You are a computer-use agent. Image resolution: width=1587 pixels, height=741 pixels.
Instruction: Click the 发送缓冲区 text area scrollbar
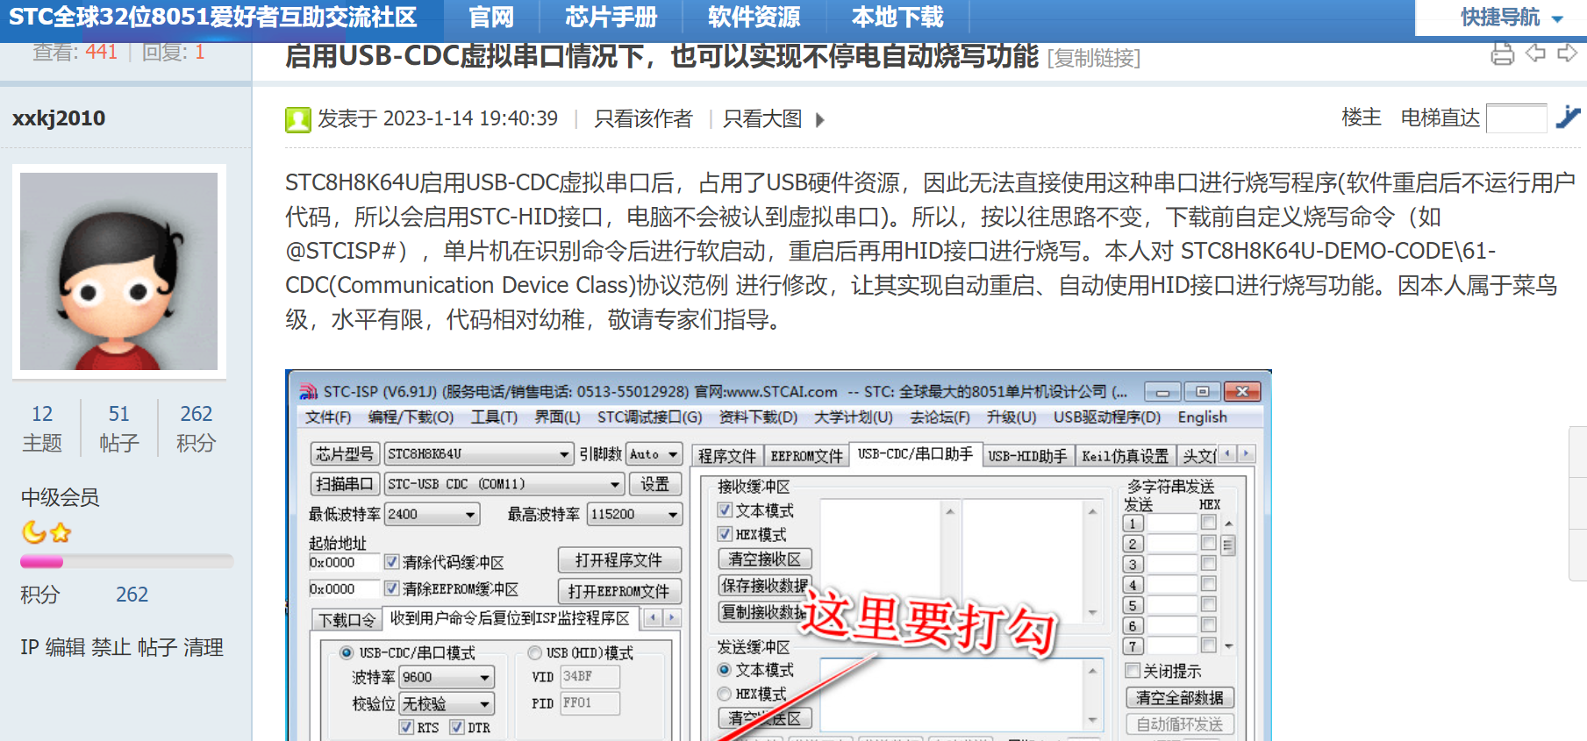click(x=1092, y=695)
